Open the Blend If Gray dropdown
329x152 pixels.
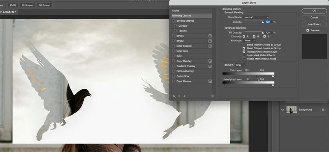point(240,65)
